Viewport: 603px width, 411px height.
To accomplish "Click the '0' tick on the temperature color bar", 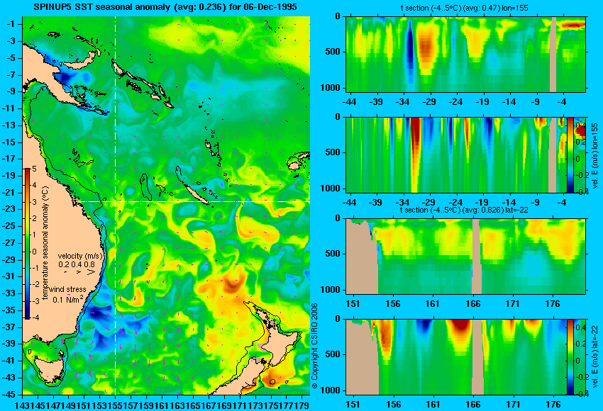I will coord(34,252).
